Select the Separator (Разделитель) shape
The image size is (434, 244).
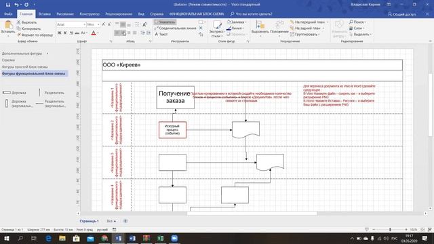(x=52, y=93)
